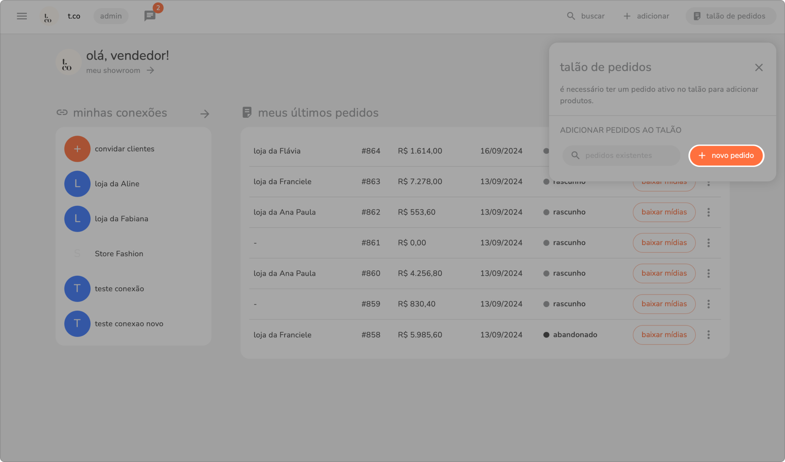Open the hamburger menu icon
785x462 pixels.
pos(22,16)
